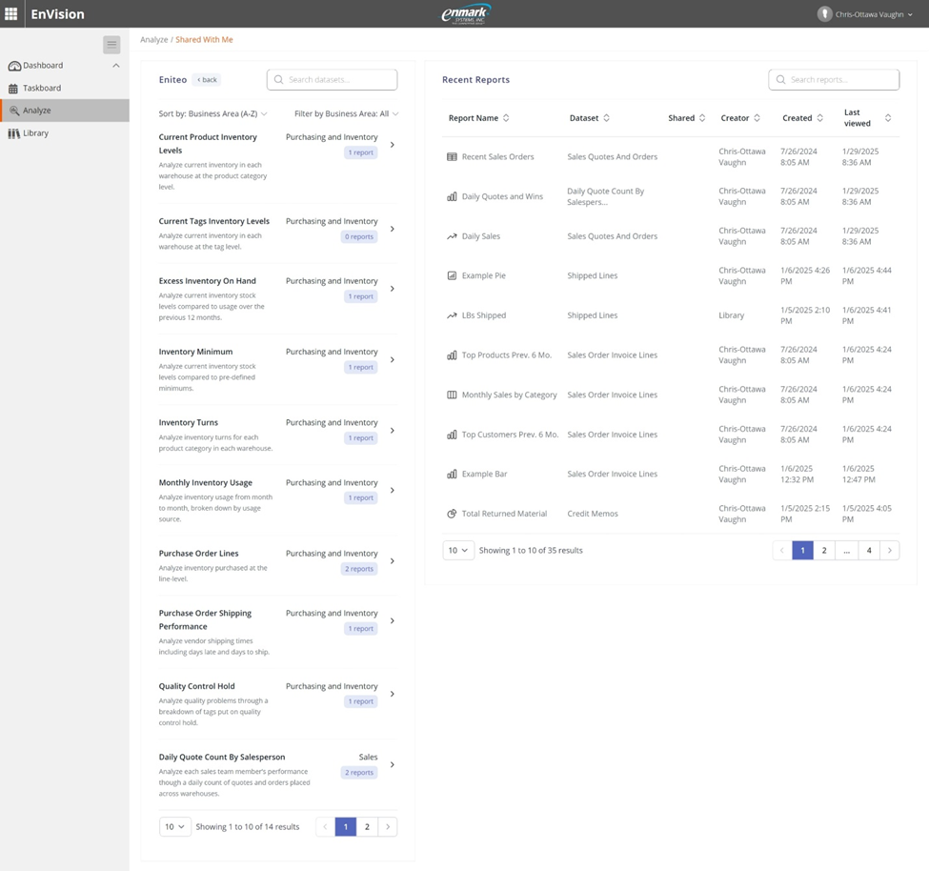This screenshot has width=929, height=871.
Task: Open the Chris-Ottawa Vaughn account menu
Action: click(x=862, y=13)
